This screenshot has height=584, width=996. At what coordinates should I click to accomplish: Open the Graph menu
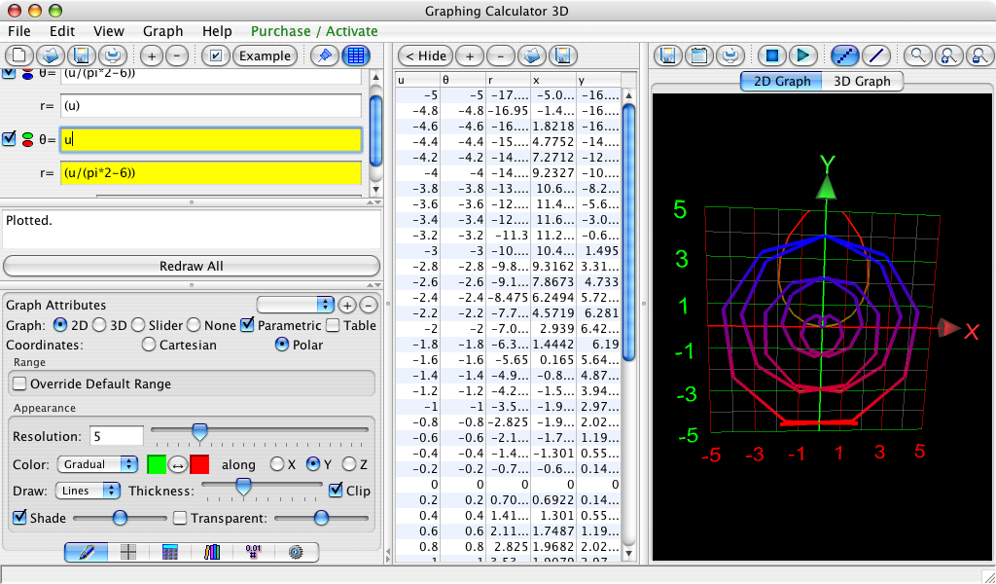162,31
